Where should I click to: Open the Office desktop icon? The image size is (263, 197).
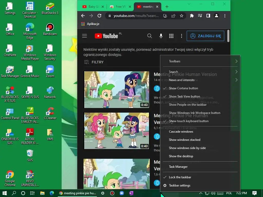(x=10, y=29)
